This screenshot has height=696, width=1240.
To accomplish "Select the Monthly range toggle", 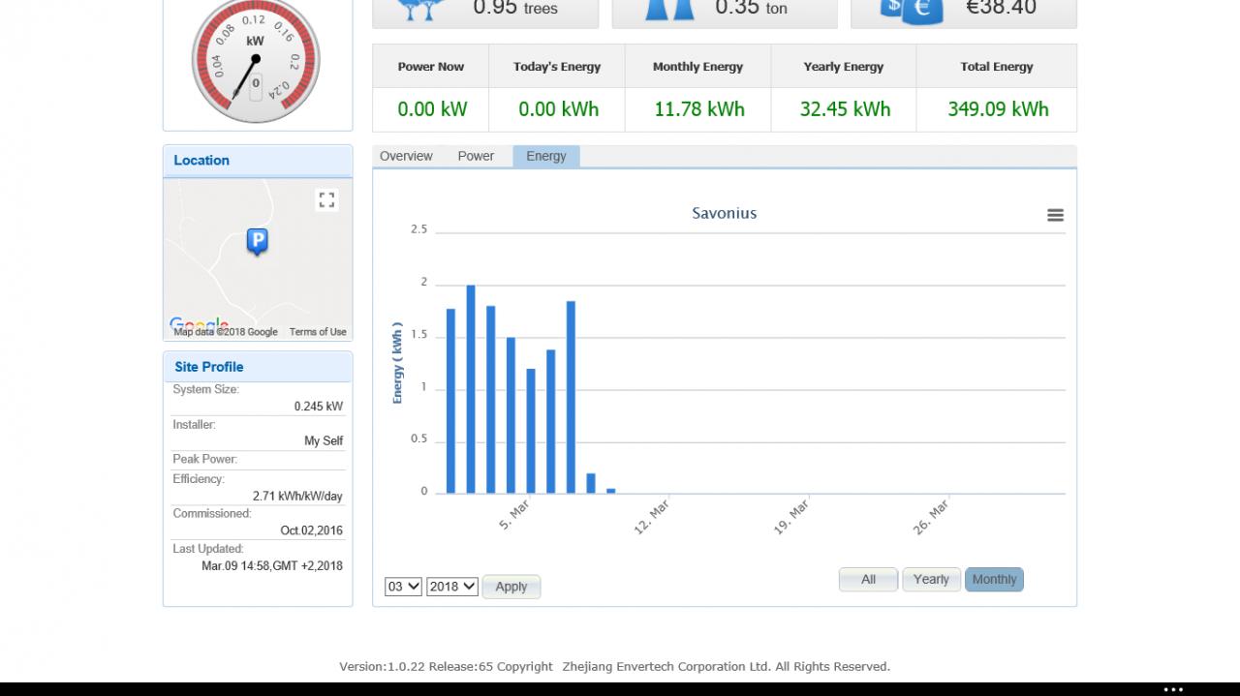I will tap(994, 579).
